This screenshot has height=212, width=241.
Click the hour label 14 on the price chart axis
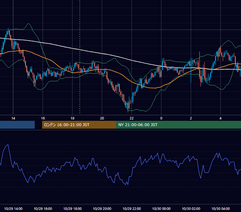[13, 118]
